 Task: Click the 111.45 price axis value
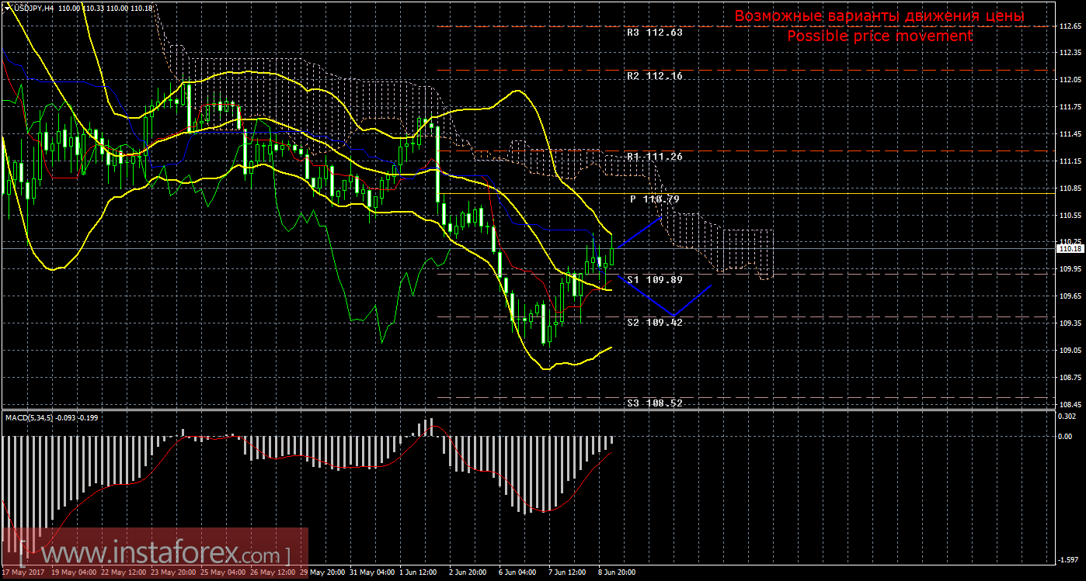point(1070,134)
